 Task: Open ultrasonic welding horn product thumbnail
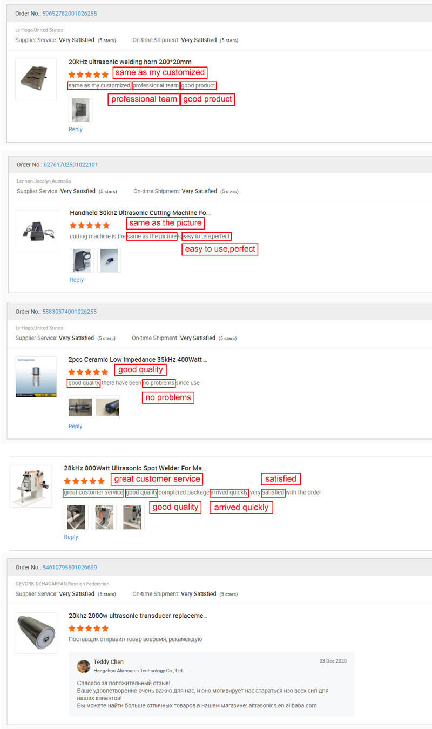point(36,79)
